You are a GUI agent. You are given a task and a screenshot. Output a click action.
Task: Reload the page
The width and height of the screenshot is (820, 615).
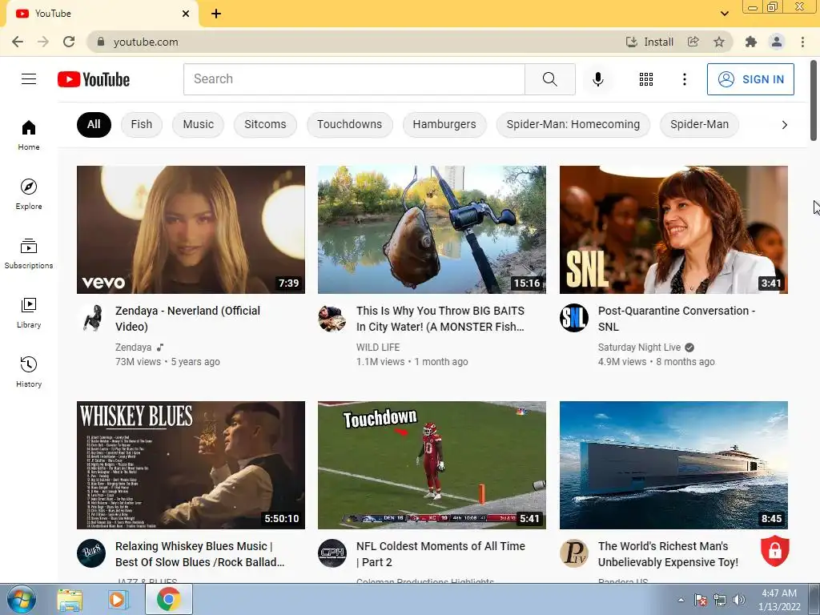click(x=69, y=42)
